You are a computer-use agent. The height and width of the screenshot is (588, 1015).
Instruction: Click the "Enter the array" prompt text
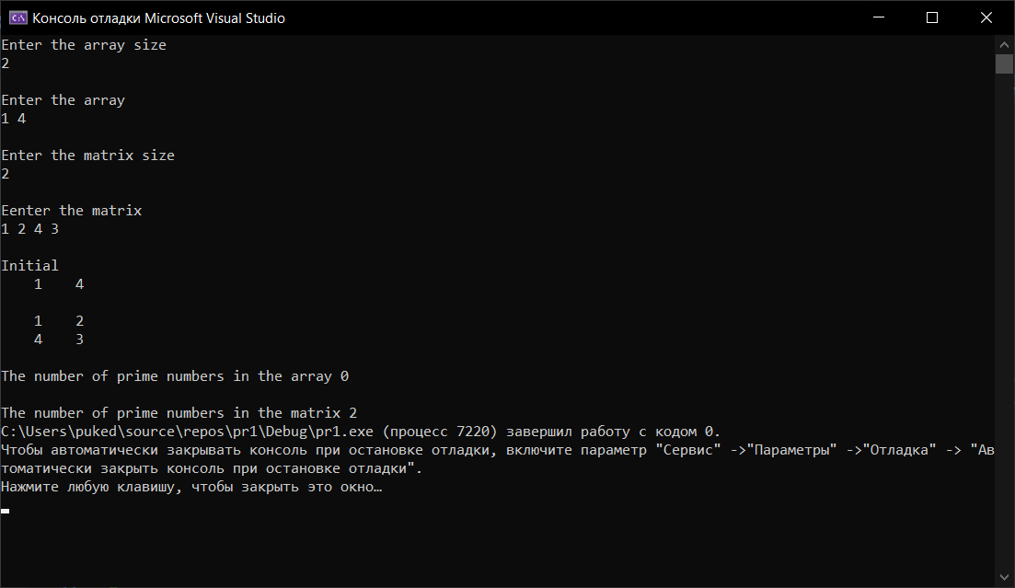(63, 100)
